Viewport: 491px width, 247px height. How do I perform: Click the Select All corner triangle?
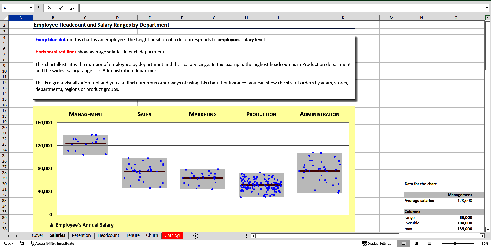6,18
